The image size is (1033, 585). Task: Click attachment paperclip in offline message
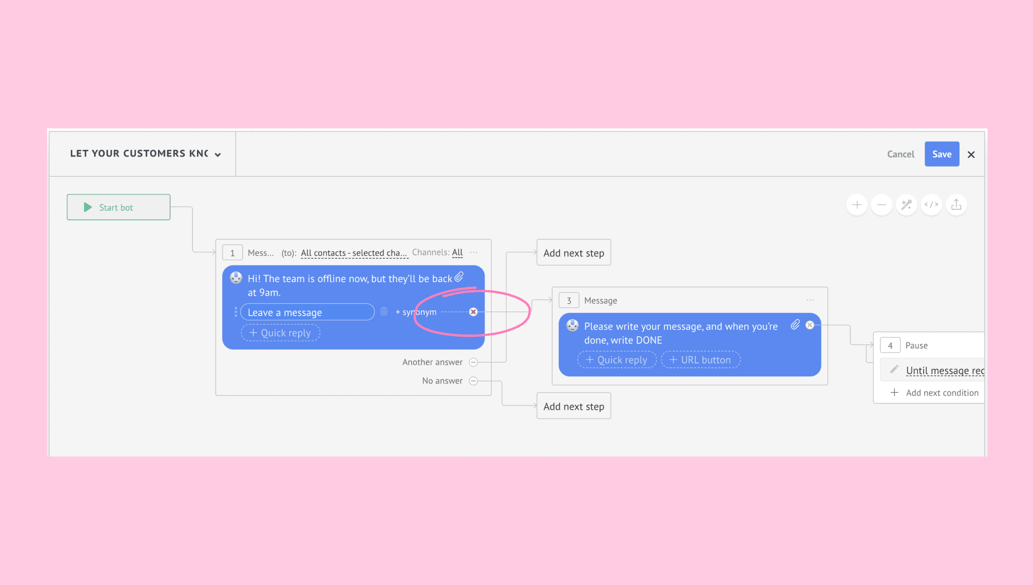[459, 277]
